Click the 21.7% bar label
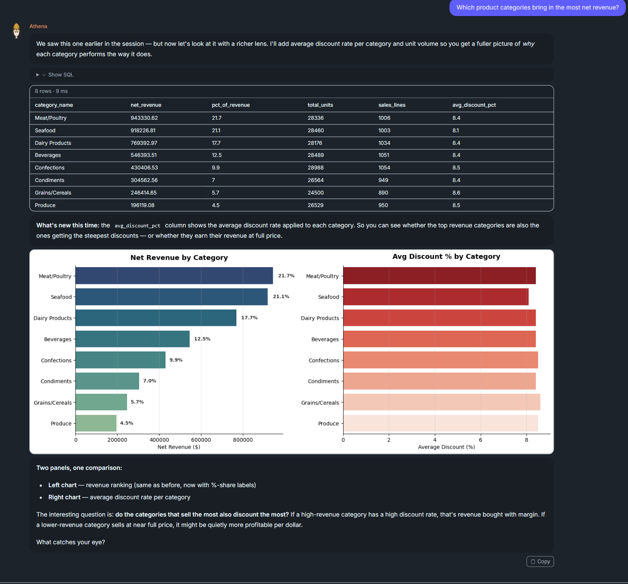The height and width of the screenshot is (584, 628). pos(286,276)
